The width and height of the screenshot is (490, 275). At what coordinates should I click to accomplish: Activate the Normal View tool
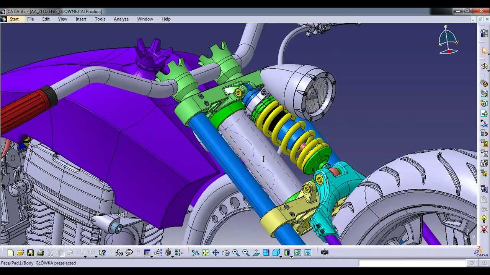256,252
